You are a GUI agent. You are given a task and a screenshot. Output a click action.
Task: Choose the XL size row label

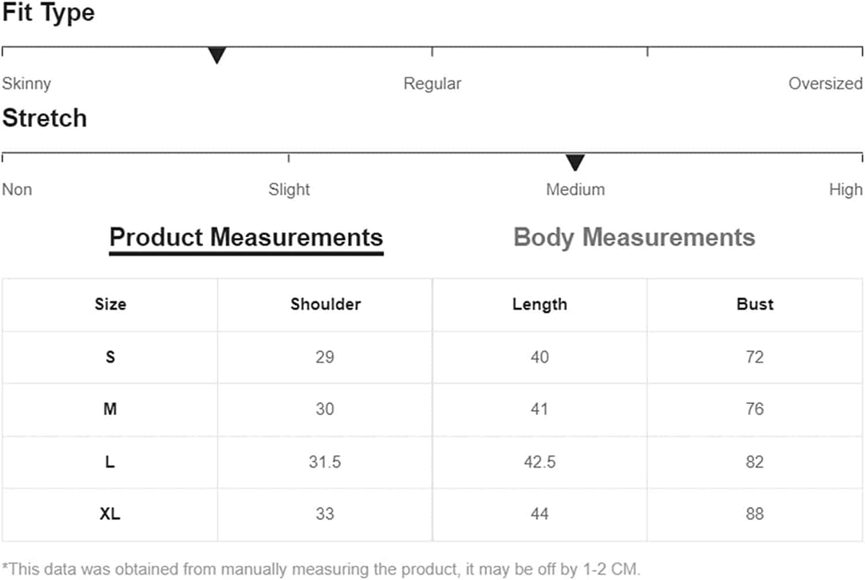[x=110, y=514]
